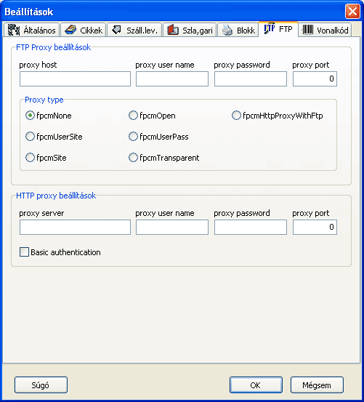Screen dimensions: 364x402
Task: Click the stacked books icon on Cikkek tab
Action: 70,30
